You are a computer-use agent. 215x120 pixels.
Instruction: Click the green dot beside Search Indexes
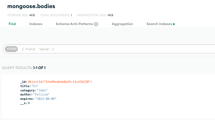(174, 24)
